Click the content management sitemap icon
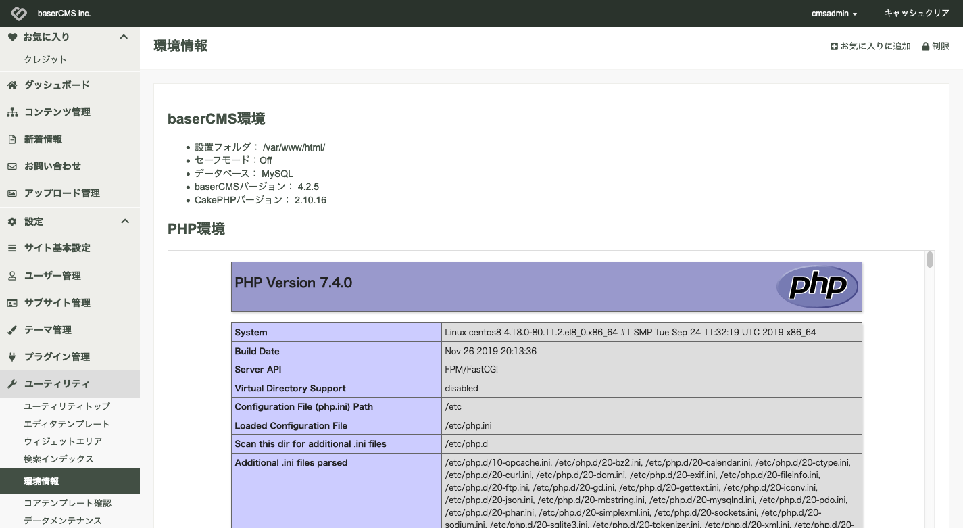This screenshot has width=963, height=528. (12, 112)
